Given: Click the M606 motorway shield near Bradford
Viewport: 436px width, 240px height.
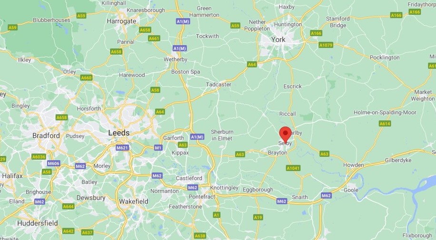Looking at the screenshot, I should 54,163.
